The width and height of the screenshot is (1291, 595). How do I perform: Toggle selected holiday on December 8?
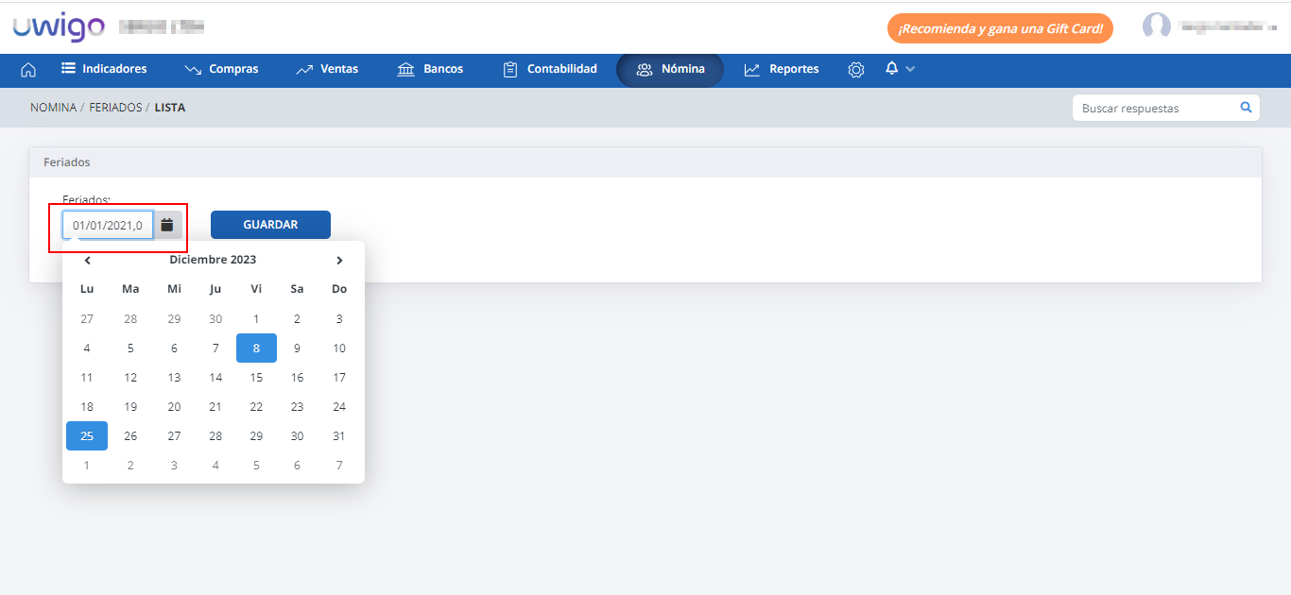click(256, 348)
